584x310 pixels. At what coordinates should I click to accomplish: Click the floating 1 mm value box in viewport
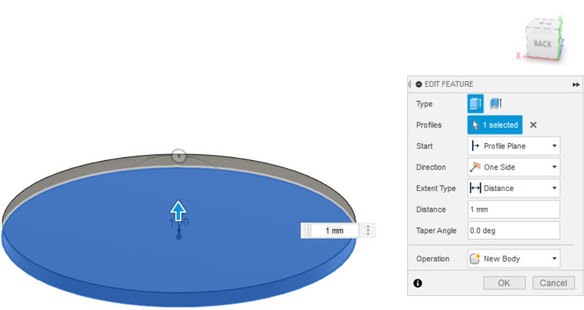[x=335, y=231]
